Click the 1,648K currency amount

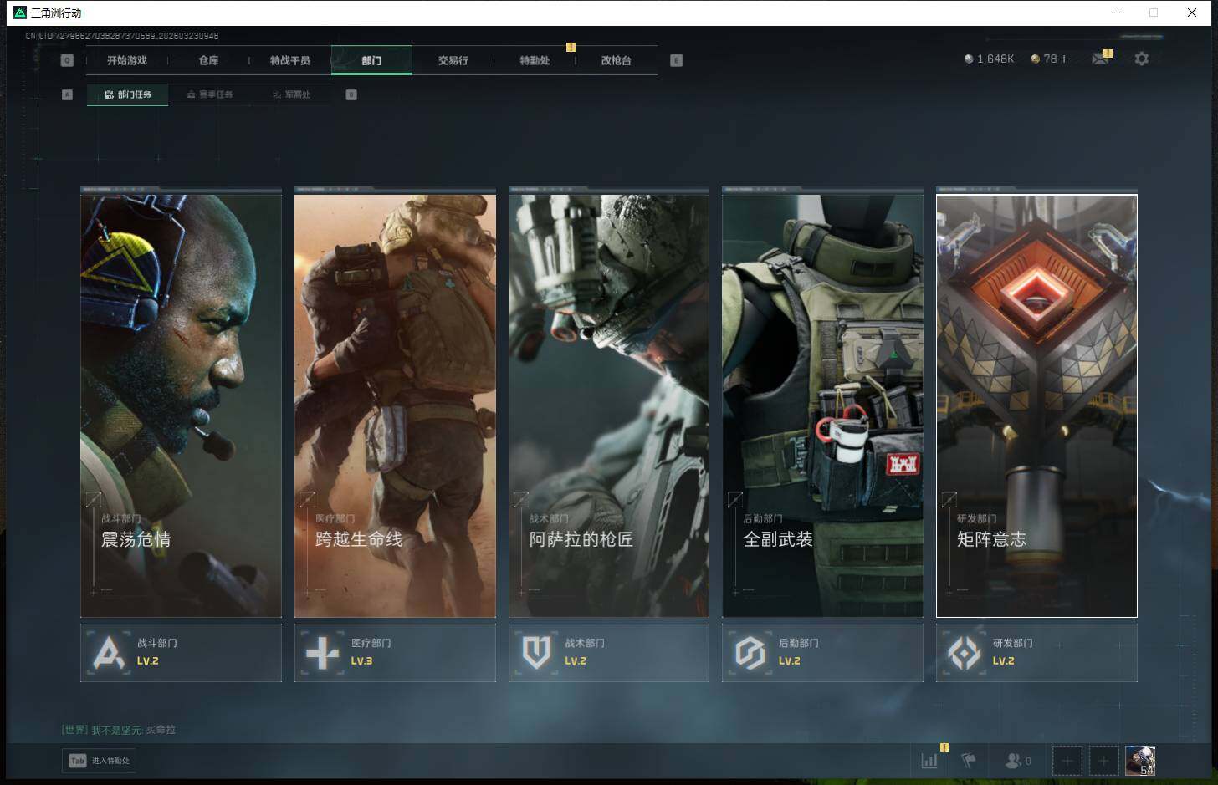(x=995, y=59)
